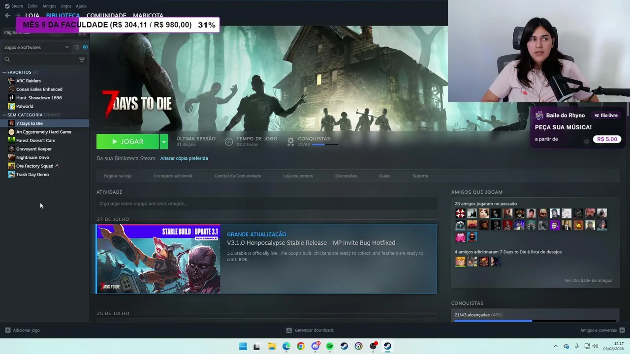Open Gerenciar downloads
The height and width of the screenshot is (354, 630).
click(310, 330)
